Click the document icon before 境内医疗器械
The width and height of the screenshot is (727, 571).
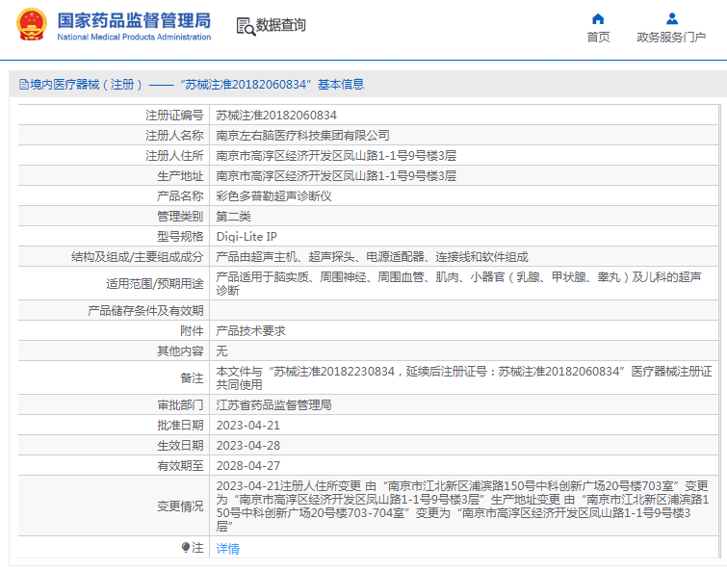tap(23, 85)
